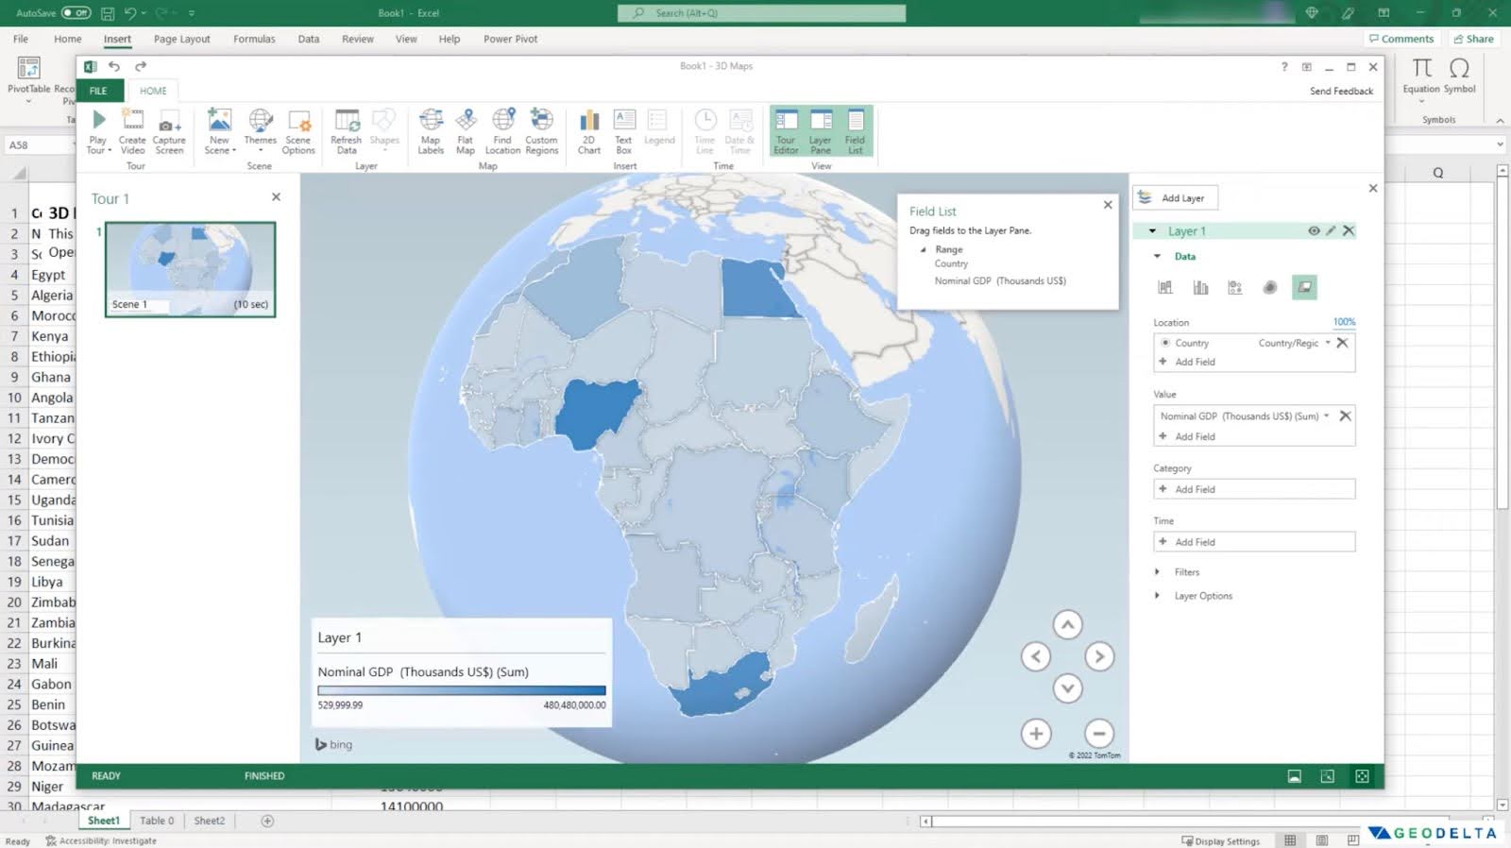Switch to Sheet2 tab
This screenshot has width=1511, height=848.
210,821
